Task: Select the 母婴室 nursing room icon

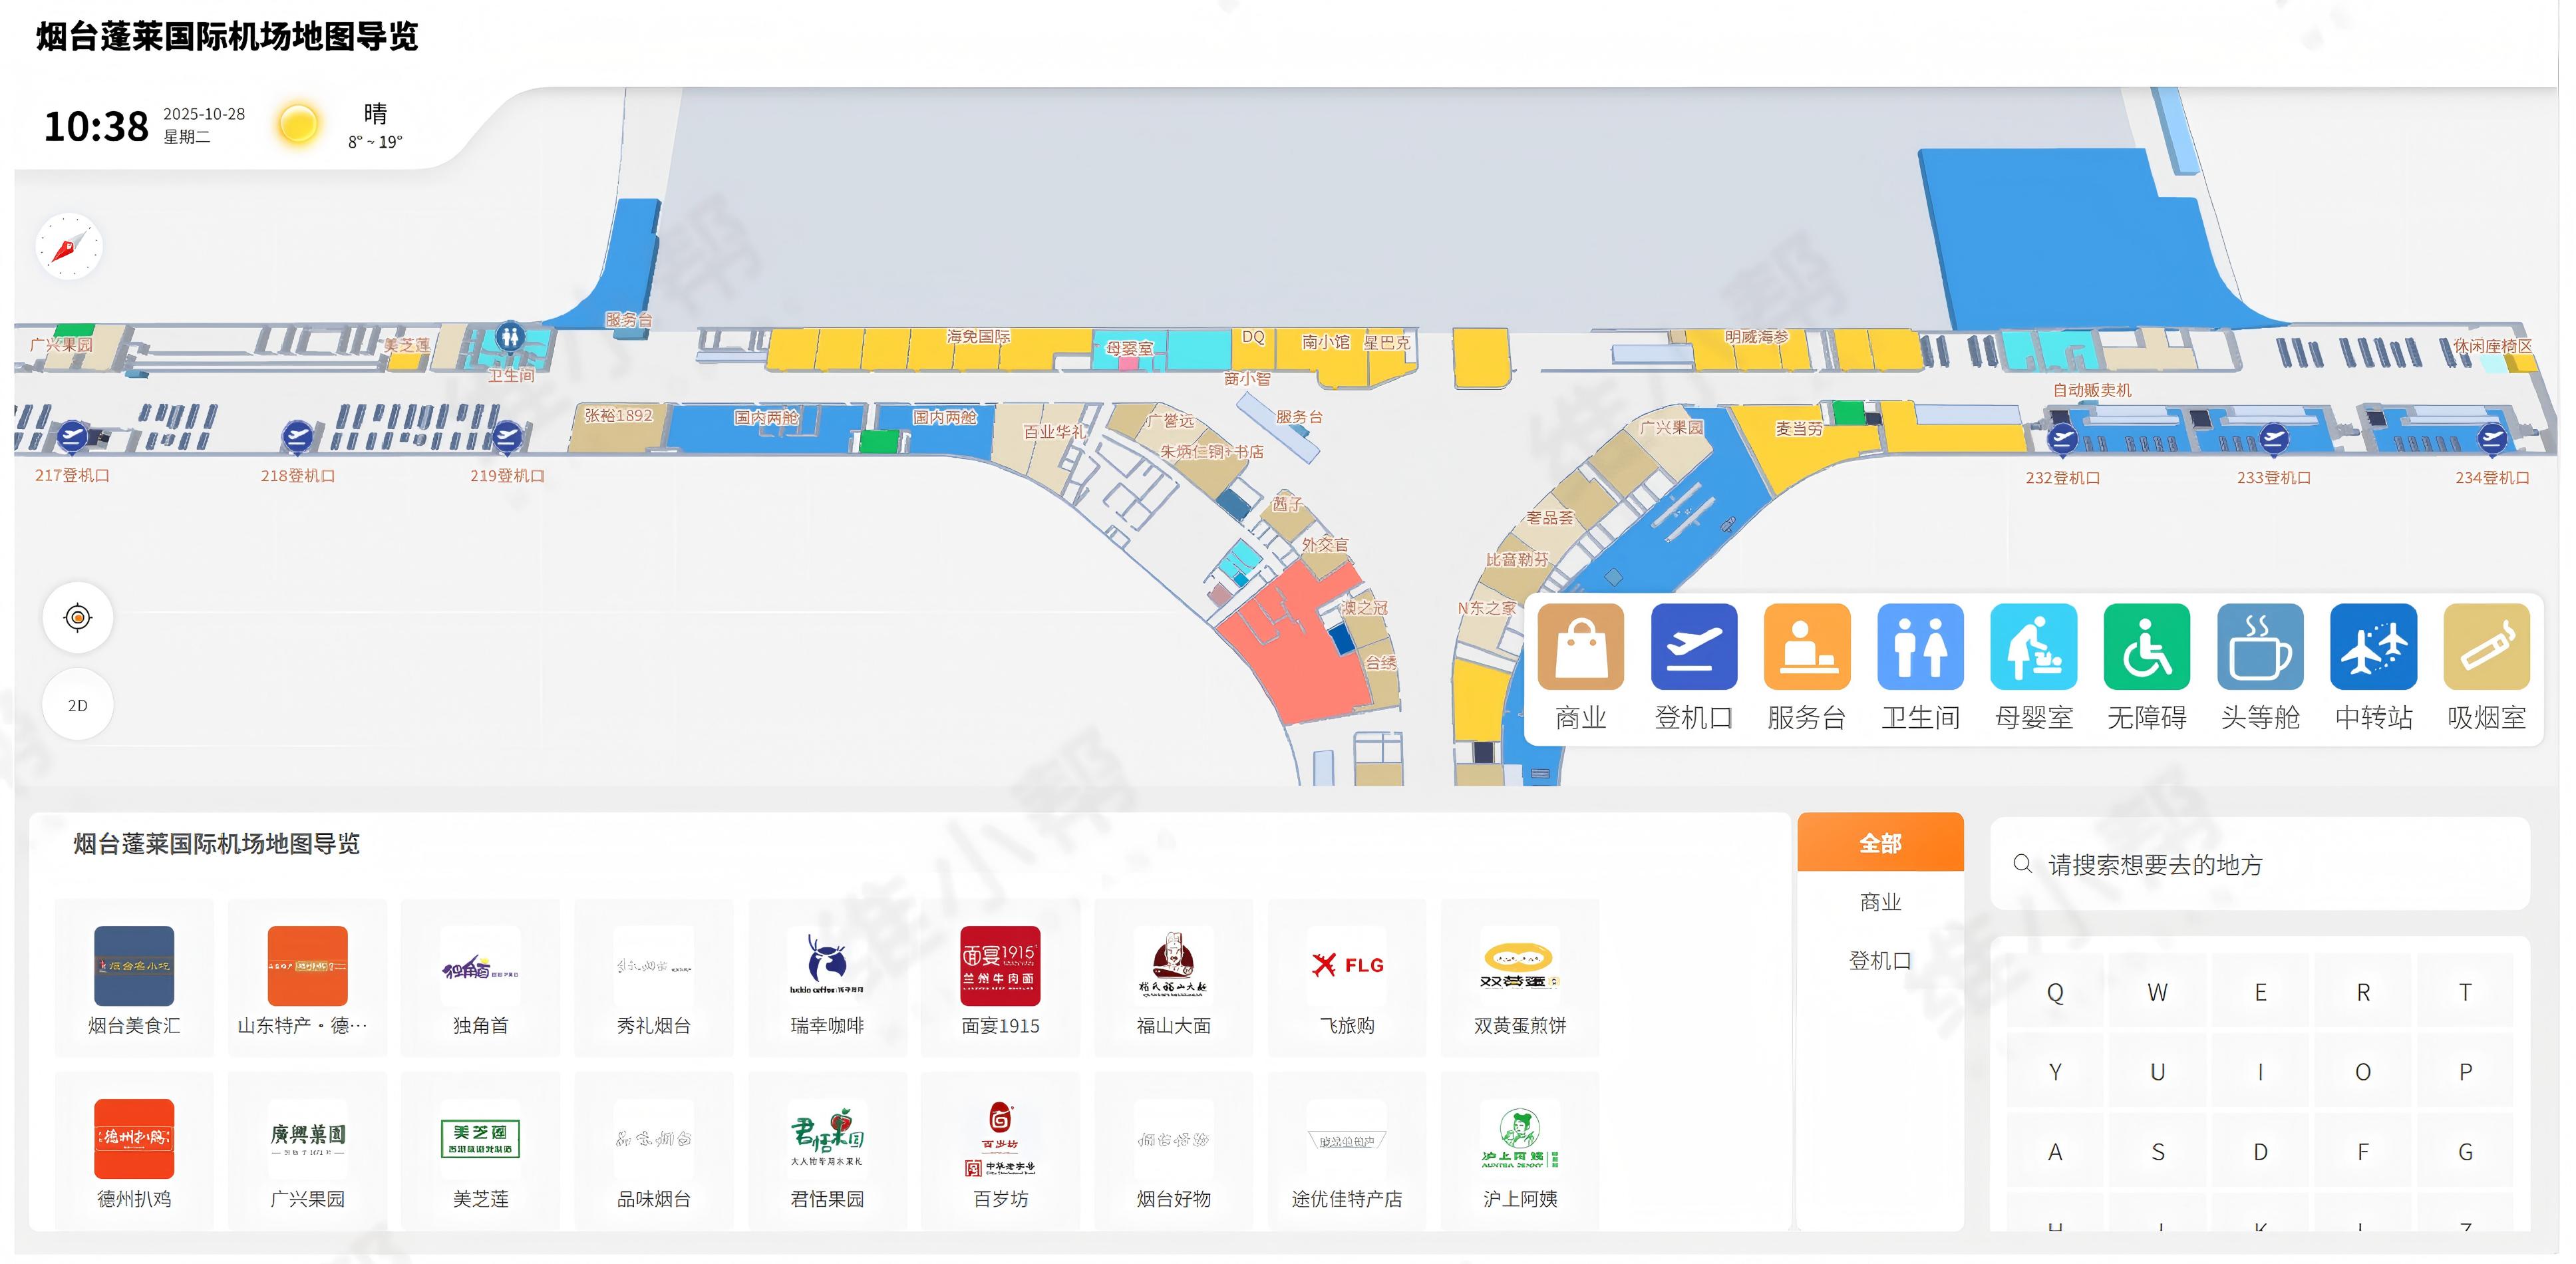Action: pyautogui.click(x=2033, y=647)
